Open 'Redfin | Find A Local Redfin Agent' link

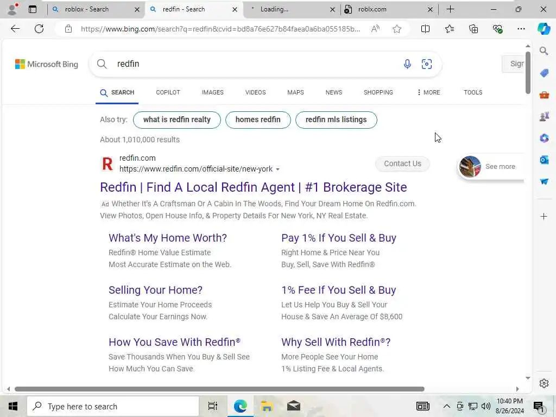pyautogui.click(x=253, y=187)
